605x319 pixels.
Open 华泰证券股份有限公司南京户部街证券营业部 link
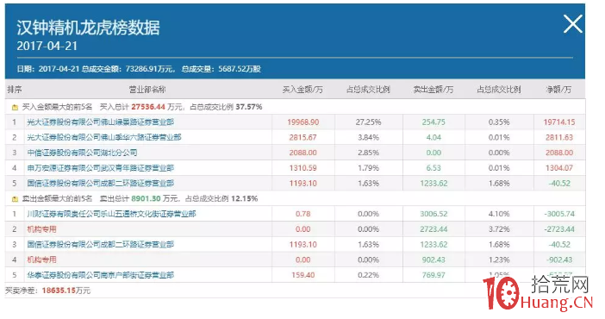[100, 275]
